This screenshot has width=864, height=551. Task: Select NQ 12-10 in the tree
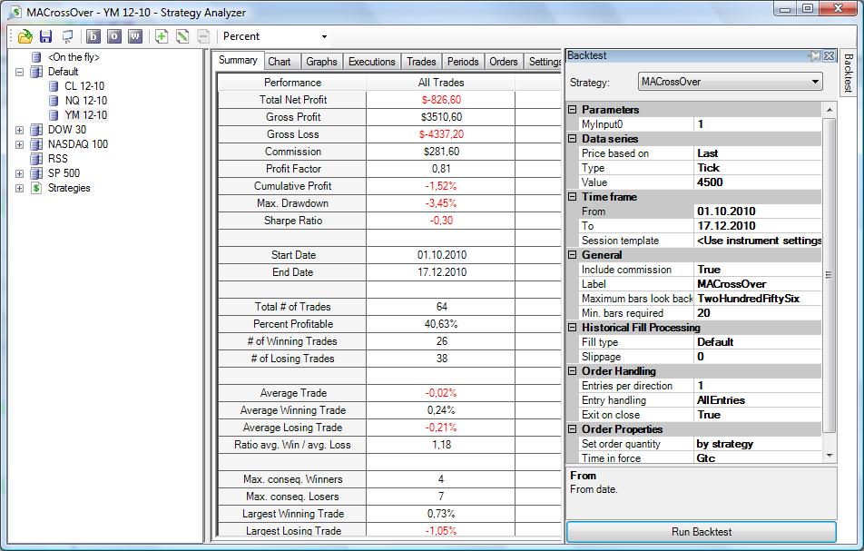[85, 100]
